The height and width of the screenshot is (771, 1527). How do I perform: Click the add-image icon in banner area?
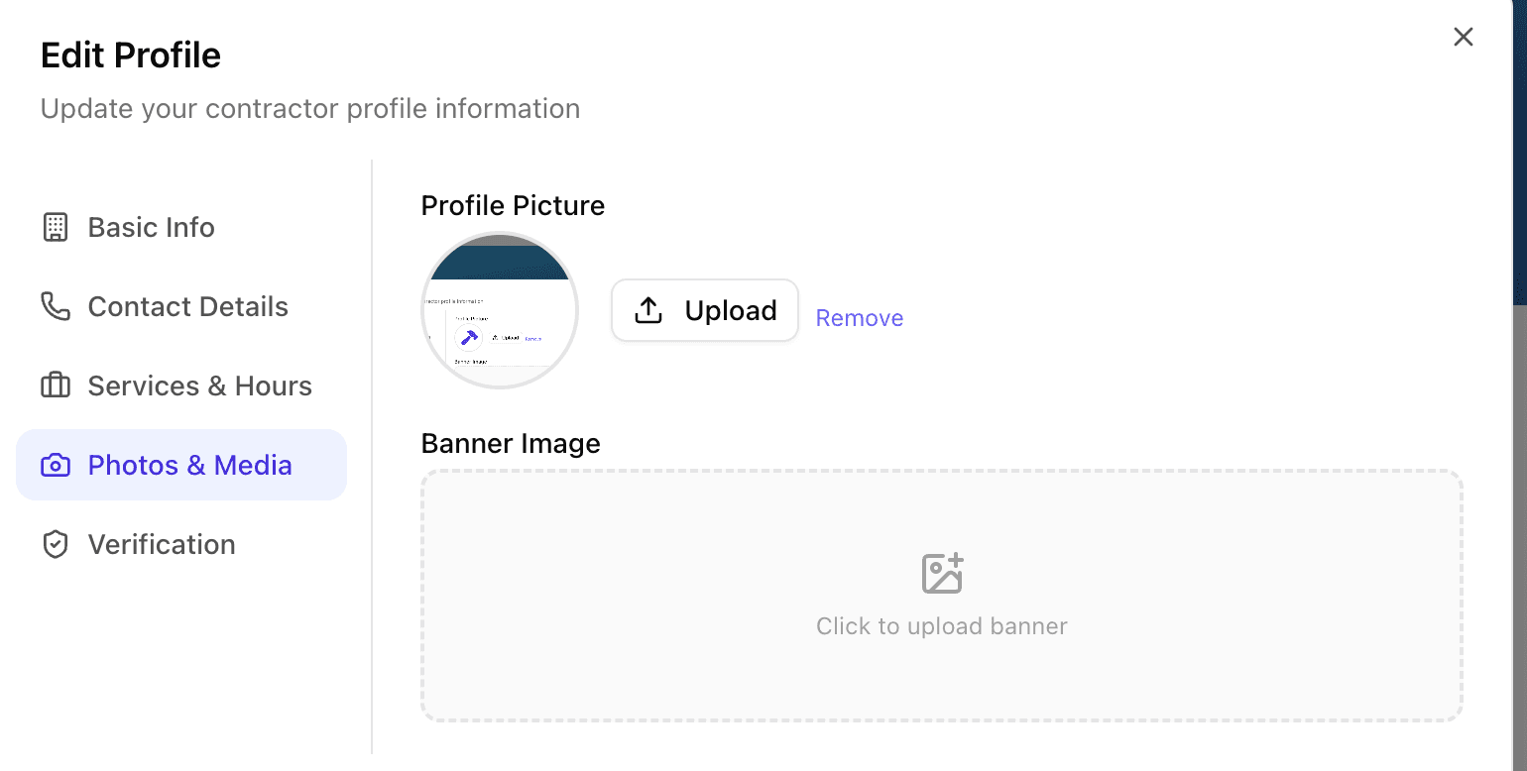tap(942, 573)
